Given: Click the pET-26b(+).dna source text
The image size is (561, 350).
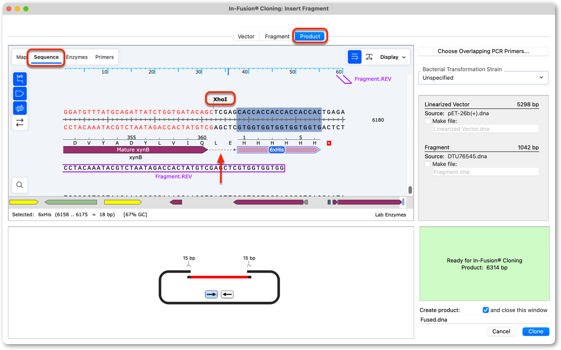Looking at the screenshot, I should pos(468,113).
